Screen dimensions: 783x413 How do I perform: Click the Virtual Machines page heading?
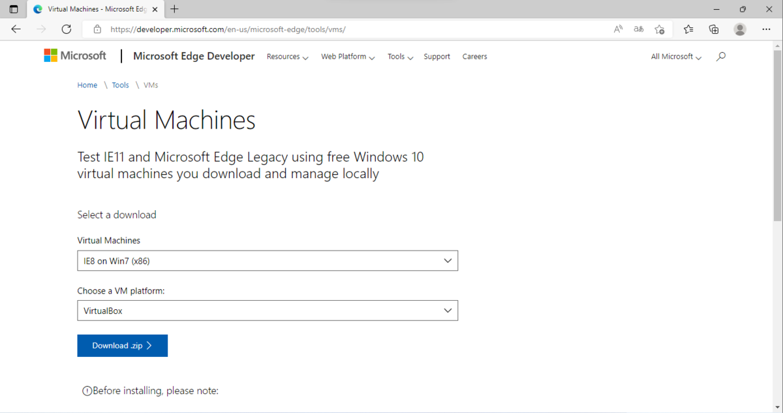[x=166, y=120]
